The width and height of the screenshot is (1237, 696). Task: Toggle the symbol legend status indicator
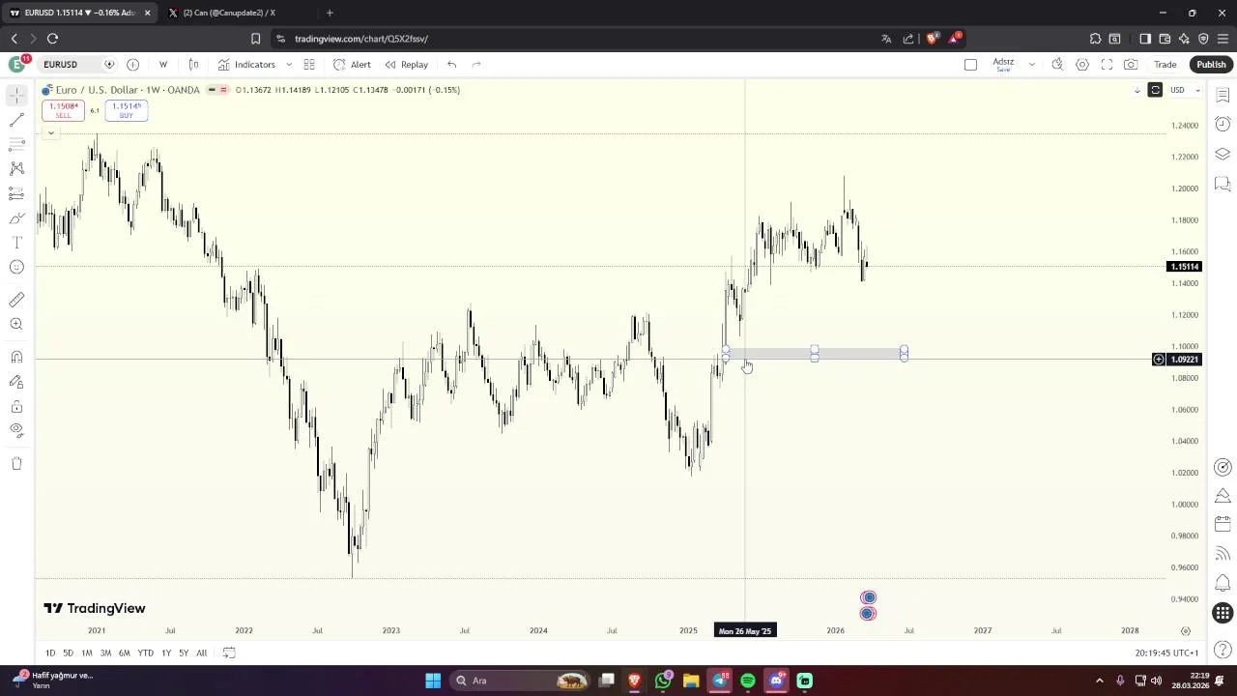coord(217,90)
